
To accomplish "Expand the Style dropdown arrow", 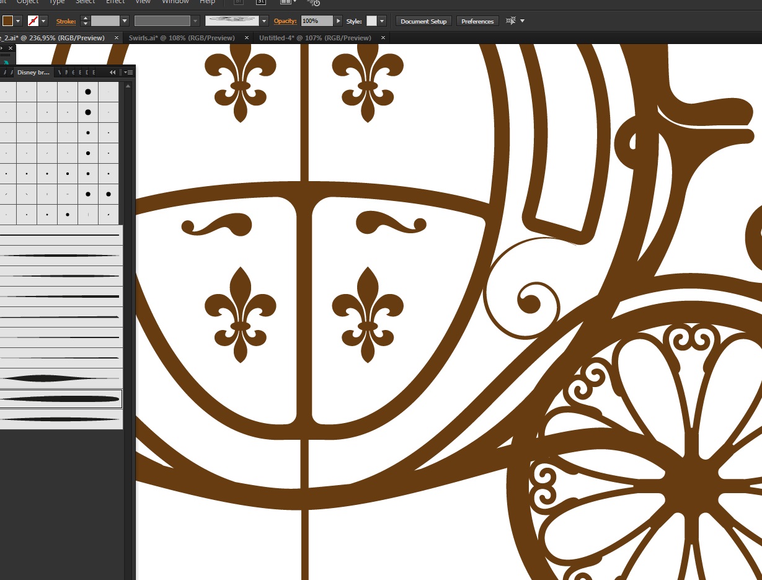I will point(382,21).
